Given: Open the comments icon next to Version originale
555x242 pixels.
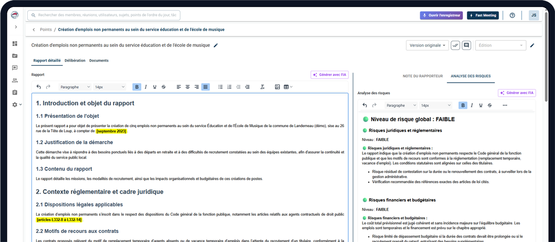Looking at the screenshot, I should click(467, 45).
